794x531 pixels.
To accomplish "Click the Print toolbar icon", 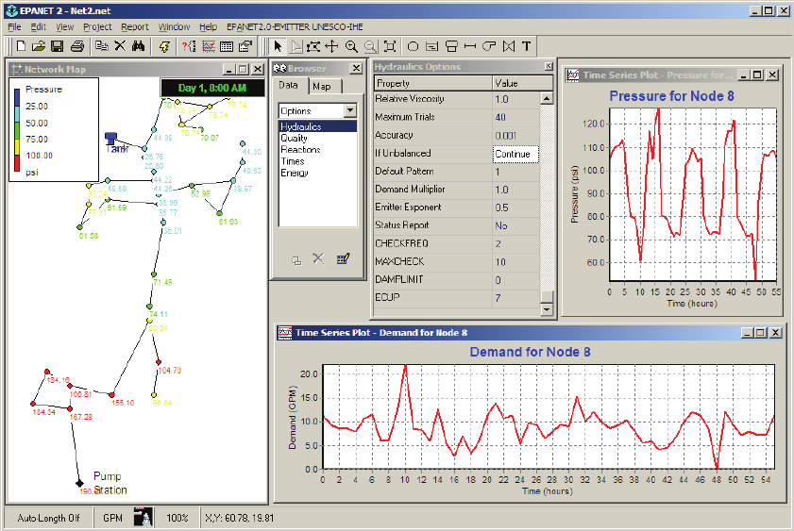I will pos(77,46).
